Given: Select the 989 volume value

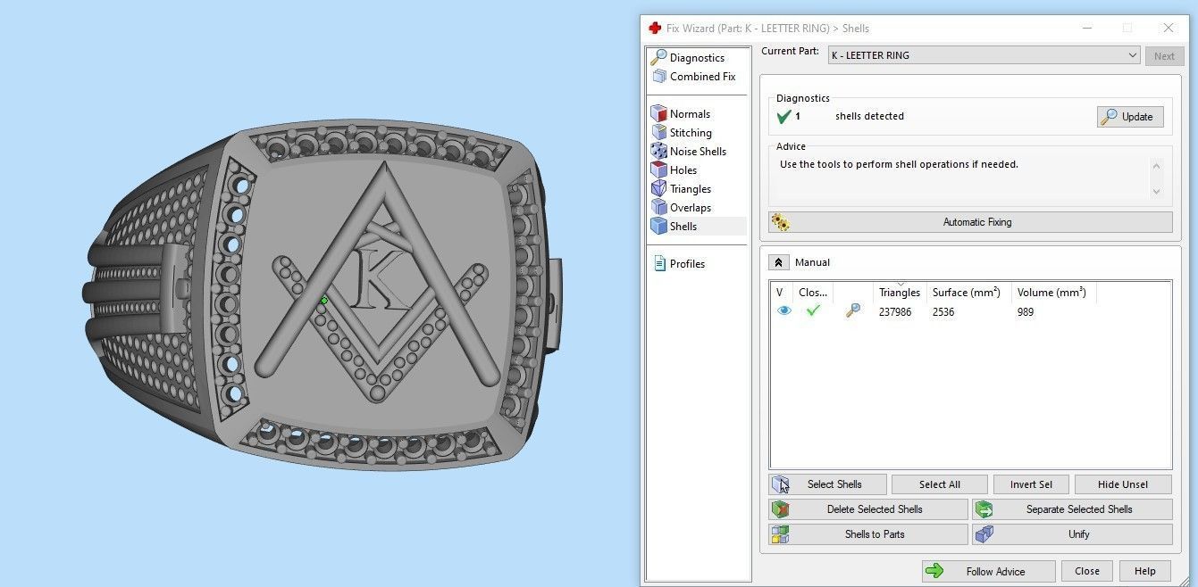Looking at the screenshot, I should [x=1026, y=312].
